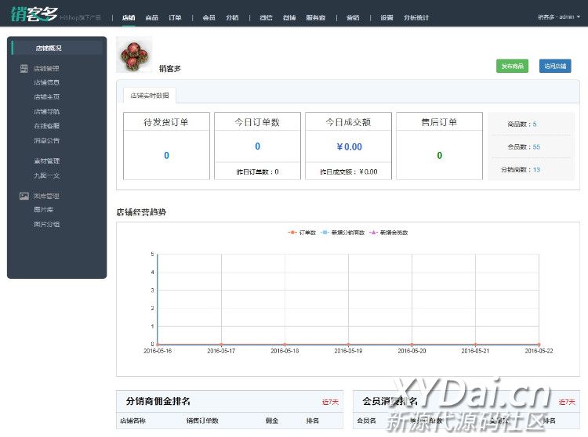
Task: Open 在线客服 in the sidebar
Action: [46, 126]
